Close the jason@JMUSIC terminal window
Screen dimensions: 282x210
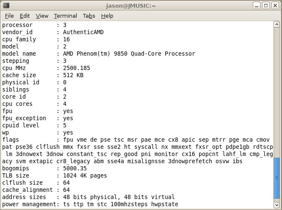tap(275, 5)
